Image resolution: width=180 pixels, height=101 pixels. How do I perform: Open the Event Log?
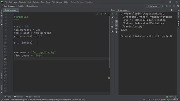click(171, 97)
